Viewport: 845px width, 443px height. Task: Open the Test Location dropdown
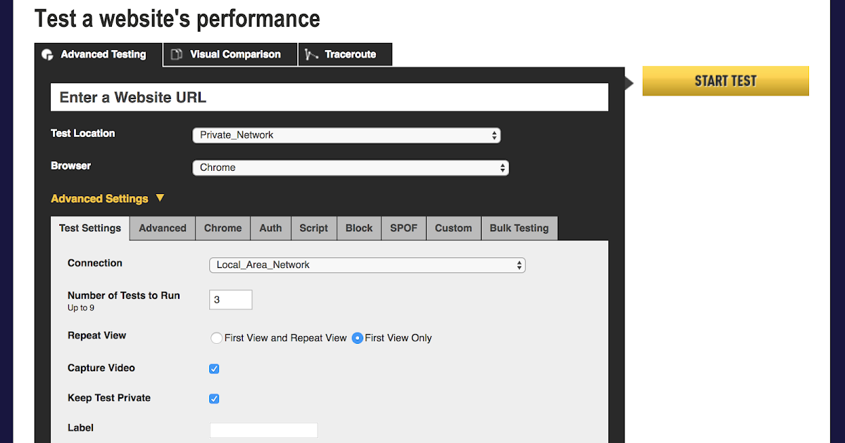point(346,135)
